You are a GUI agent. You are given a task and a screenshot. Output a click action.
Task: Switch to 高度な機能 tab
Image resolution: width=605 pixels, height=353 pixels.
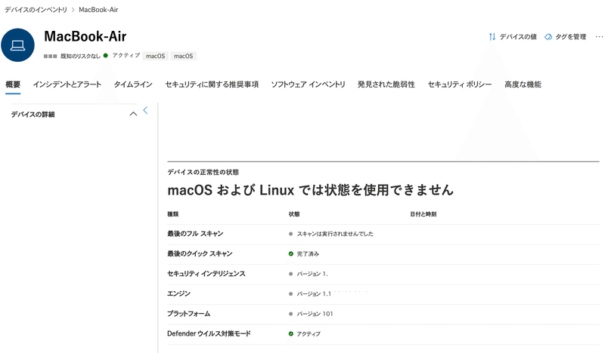[x=523, y=84]
